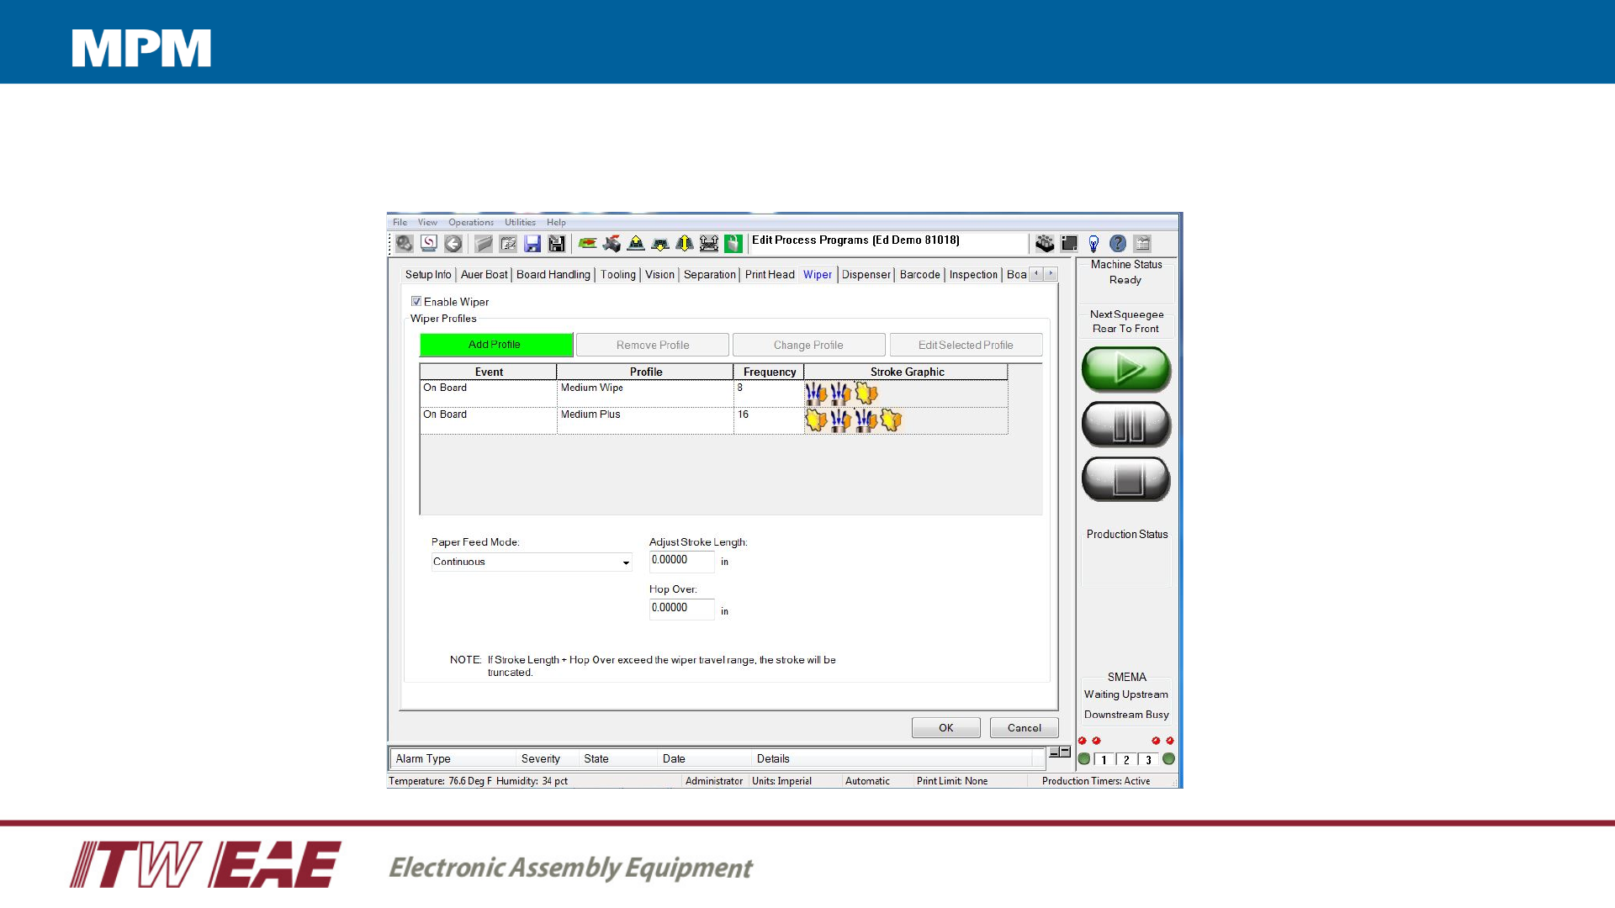Image resolution: width=1615 pixels, height=908 pixels.
Task: Click the black floppy disk Save As icon
Action: coord(556,244)
